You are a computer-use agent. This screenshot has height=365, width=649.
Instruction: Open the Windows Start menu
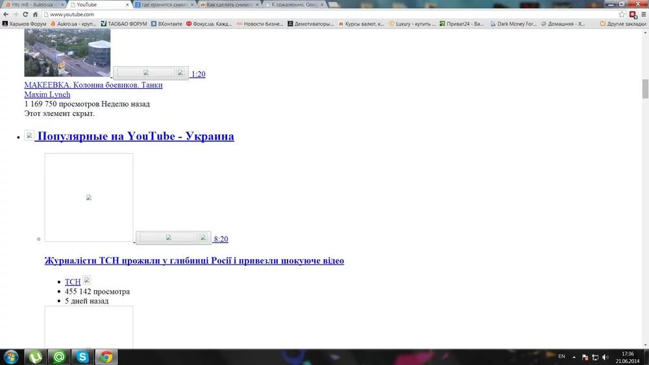[11, 357]
